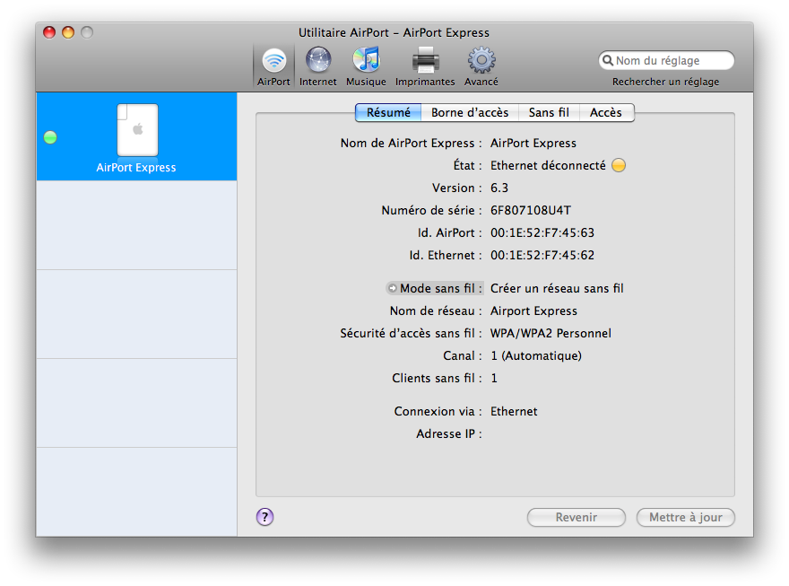Click the version value 6.3

coord(499,188)
